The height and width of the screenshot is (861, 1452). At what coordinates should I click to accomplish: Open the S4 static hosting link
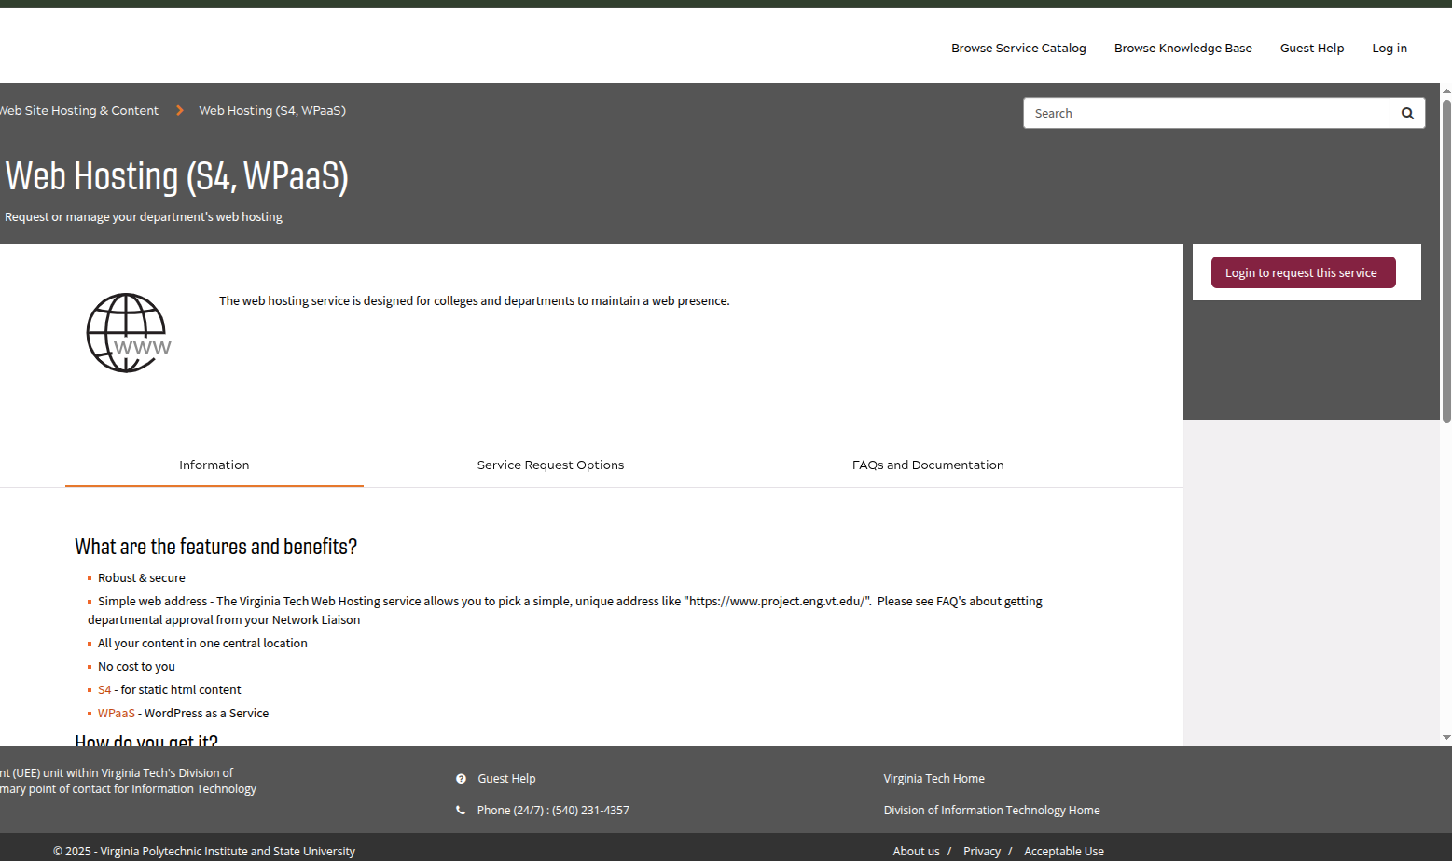click(x=104, y=690)
